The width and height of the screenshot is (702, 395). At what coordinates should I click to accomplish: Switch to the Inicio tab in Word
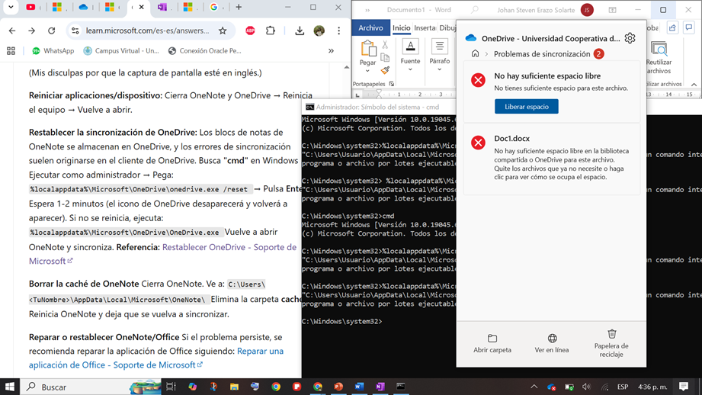coord(401,27)
